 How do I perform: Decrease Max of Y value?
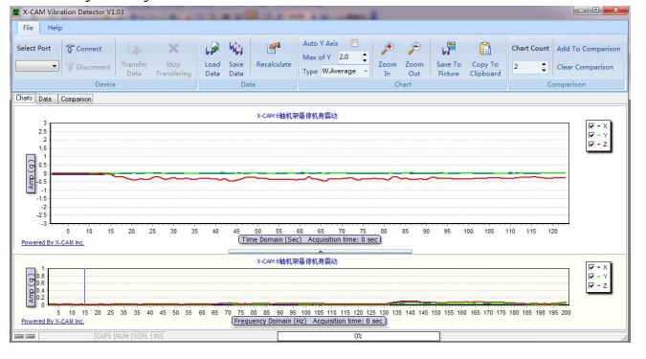(x=365, y=59)
